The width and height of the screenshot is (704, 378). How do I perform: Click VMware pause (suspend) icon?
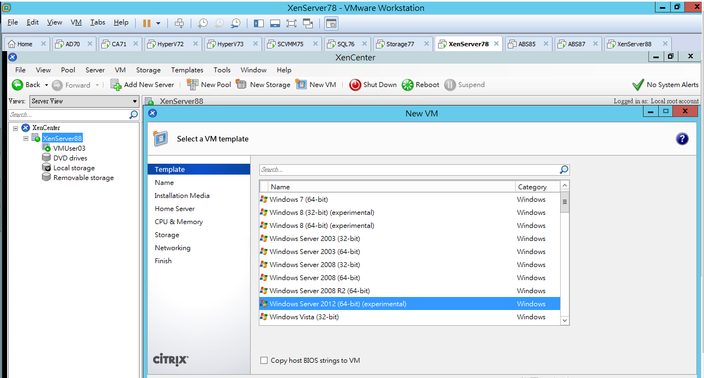point(147,23)
